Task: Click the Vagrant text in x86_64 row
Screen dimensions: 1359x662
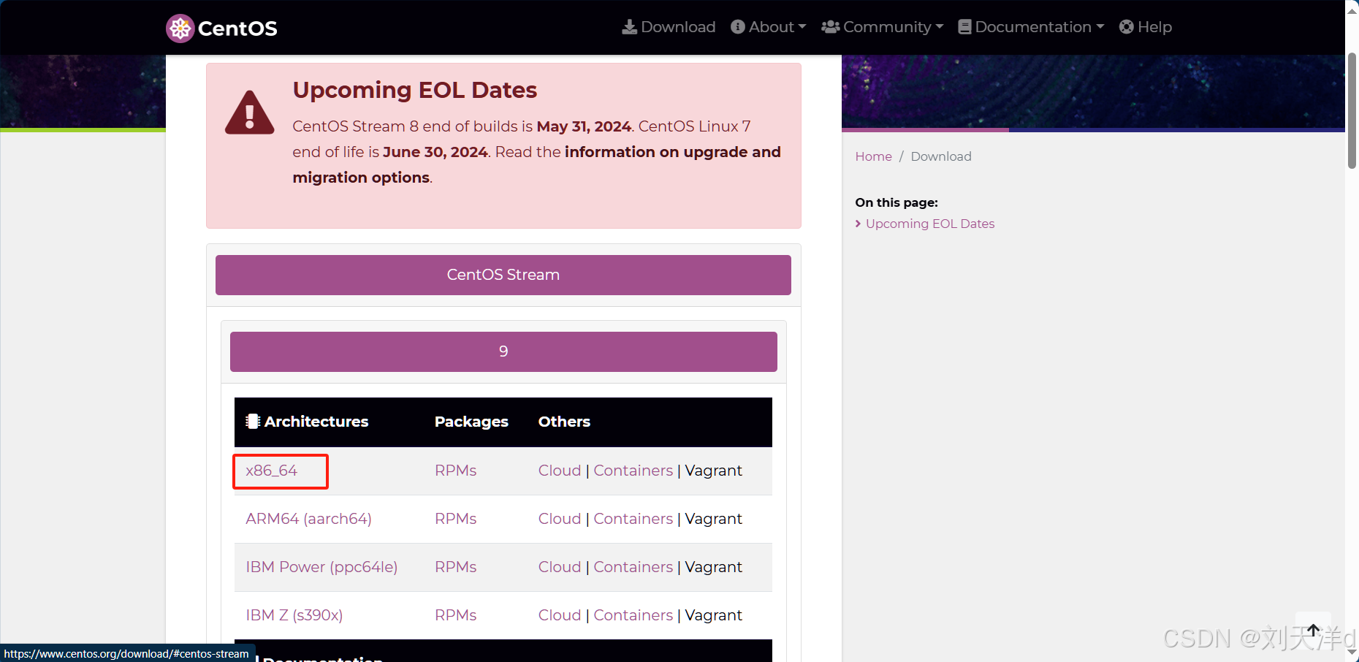Action: (x=713, y=471)
